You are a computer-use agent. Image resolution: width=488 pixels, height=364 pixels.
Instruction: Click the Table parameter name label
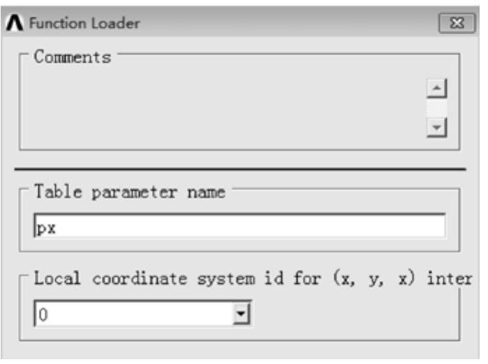[x=130, y=192]
